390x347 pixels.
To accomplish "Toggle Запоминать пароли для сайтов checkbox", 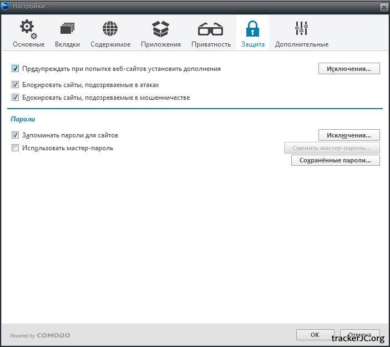I will click(16, 135).
